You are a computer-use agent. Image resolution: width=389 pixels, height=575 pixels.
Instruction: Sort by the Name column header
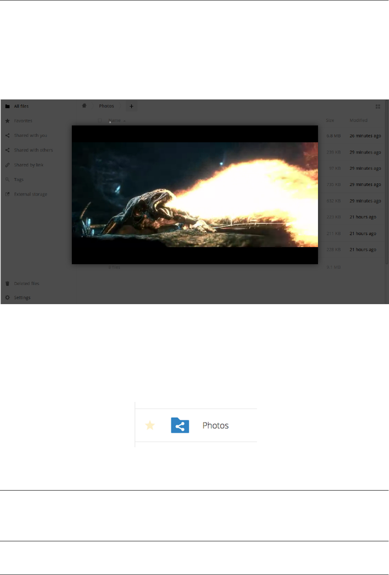tap(115, 120)
